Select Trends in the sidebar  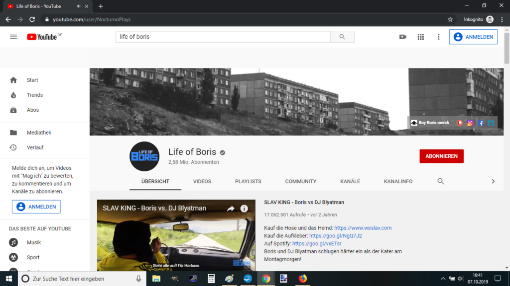pos(45,95)
